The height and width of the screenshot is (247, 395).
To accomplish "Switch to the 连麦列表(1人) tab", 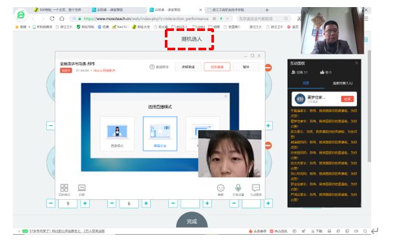I will (x=343, y=83).
